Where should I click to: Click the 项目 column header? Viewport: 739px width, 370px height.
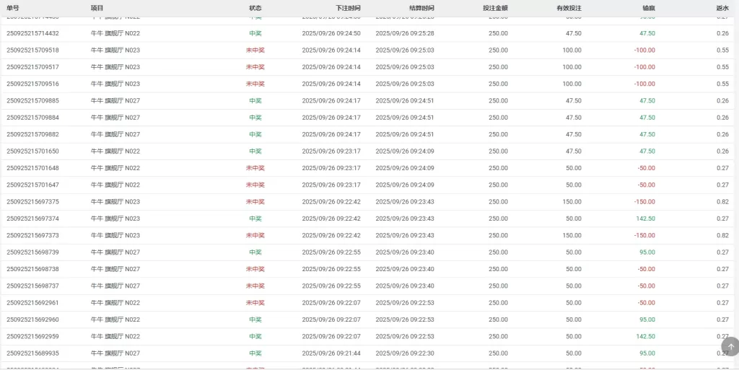[x=97, y=8]
